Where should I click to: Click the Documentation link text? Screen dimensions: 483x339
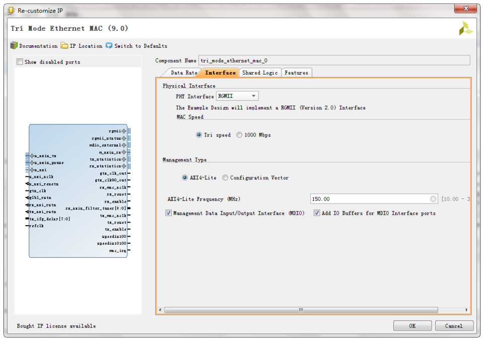tap(38, 46)
